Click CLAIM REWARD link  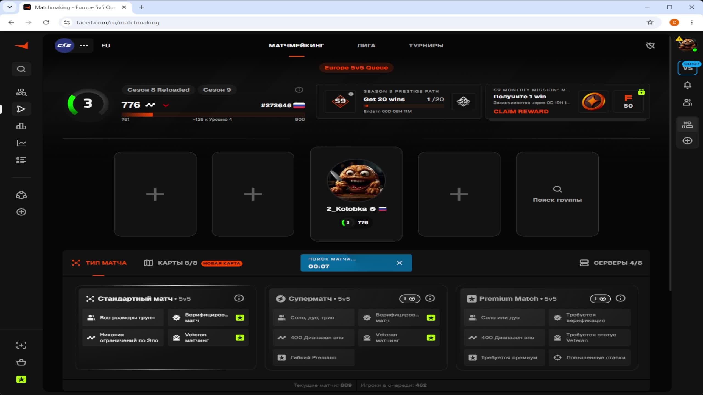coord(521,111)
